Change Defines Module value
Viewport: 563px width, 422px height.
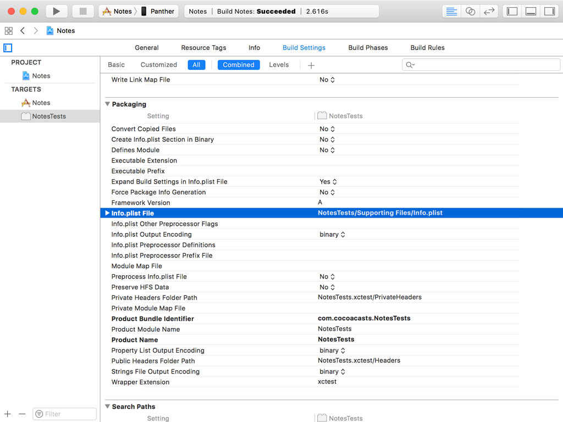(x=327, y=150)
